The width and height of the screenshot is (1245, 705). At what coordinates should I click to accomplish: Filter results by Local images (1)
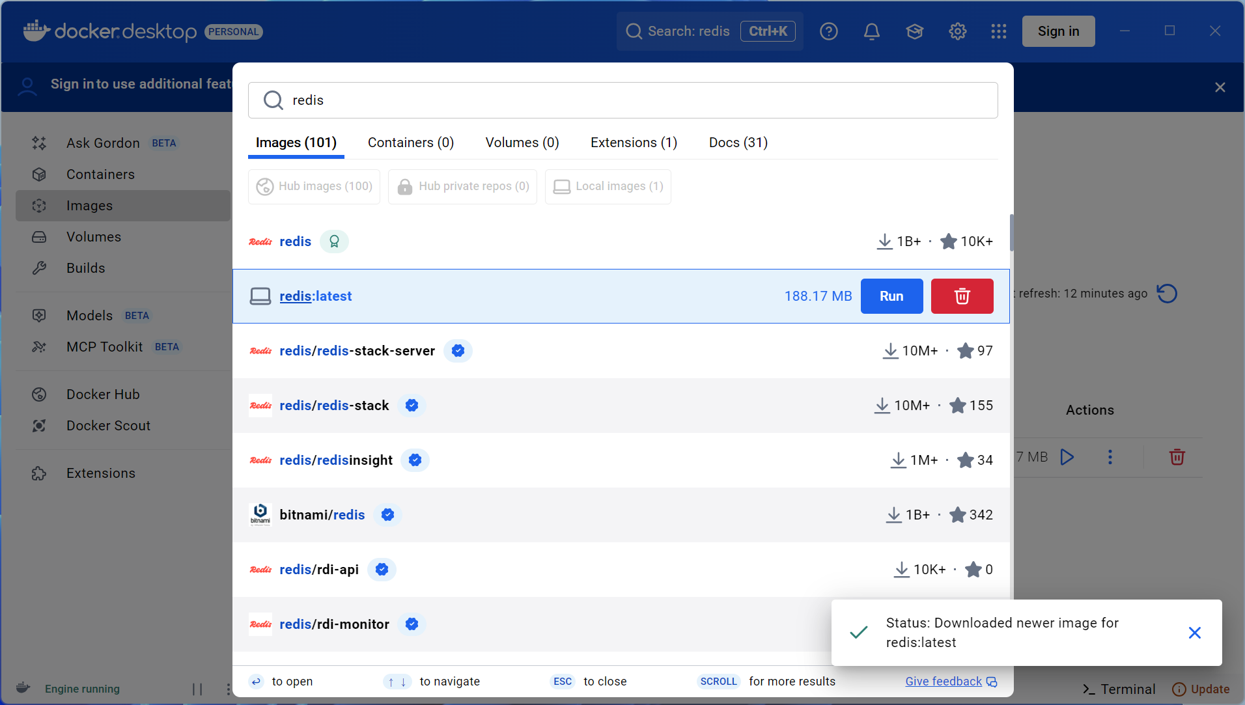608,187
